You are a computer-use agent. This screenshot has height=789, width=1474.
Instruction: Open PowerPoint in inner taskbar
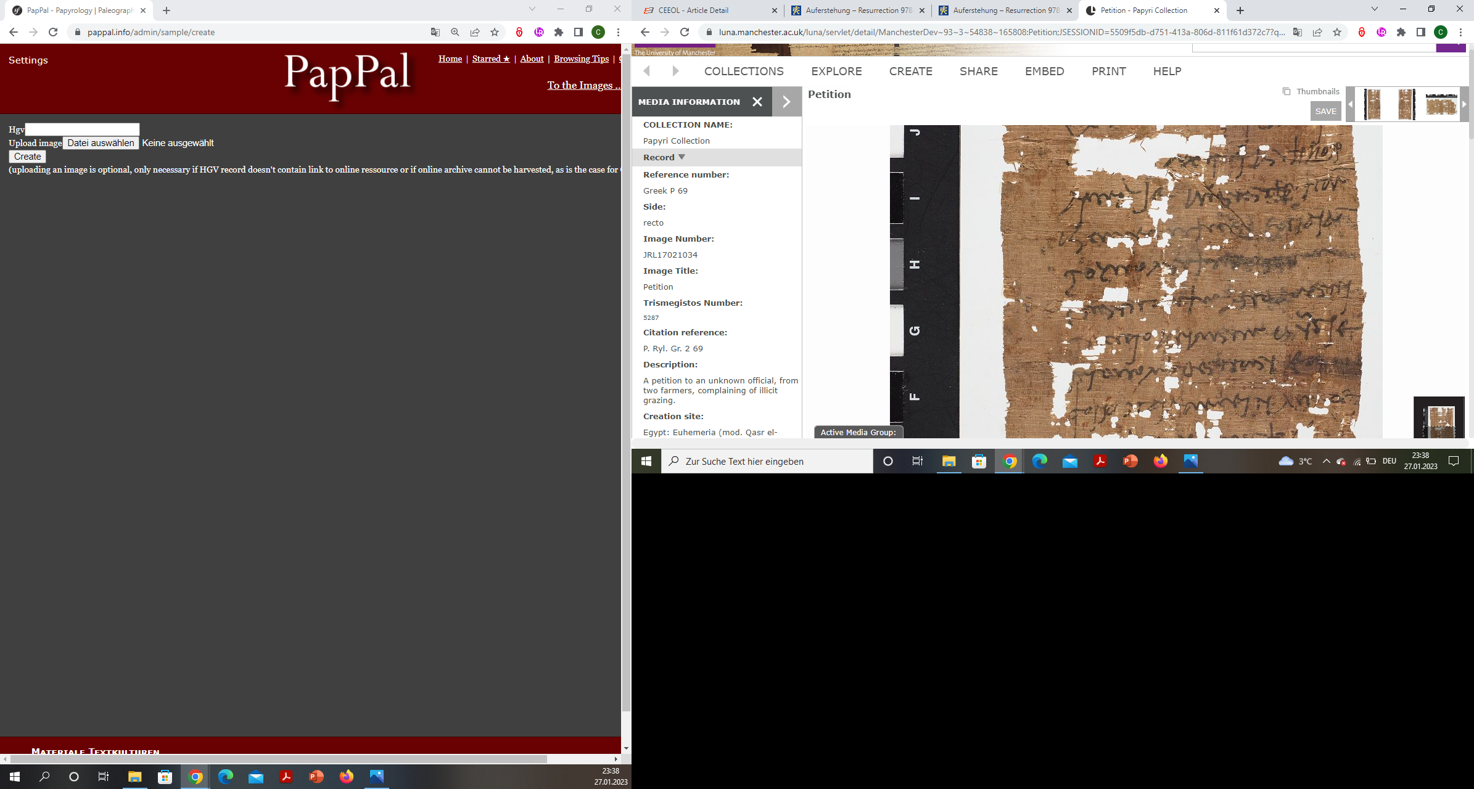(x=1130, y=461)
